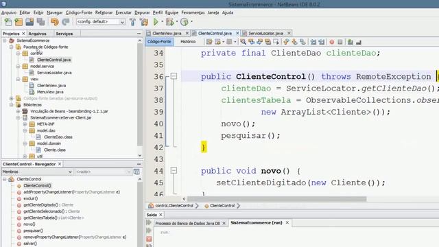Close the SistemaEcommerce (run) output tab
The image size is (439, 247).
tap(287, 223)
